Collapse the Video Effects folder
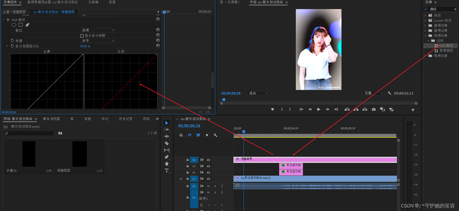This screenshot has width=459, height=211. [425, 36]
